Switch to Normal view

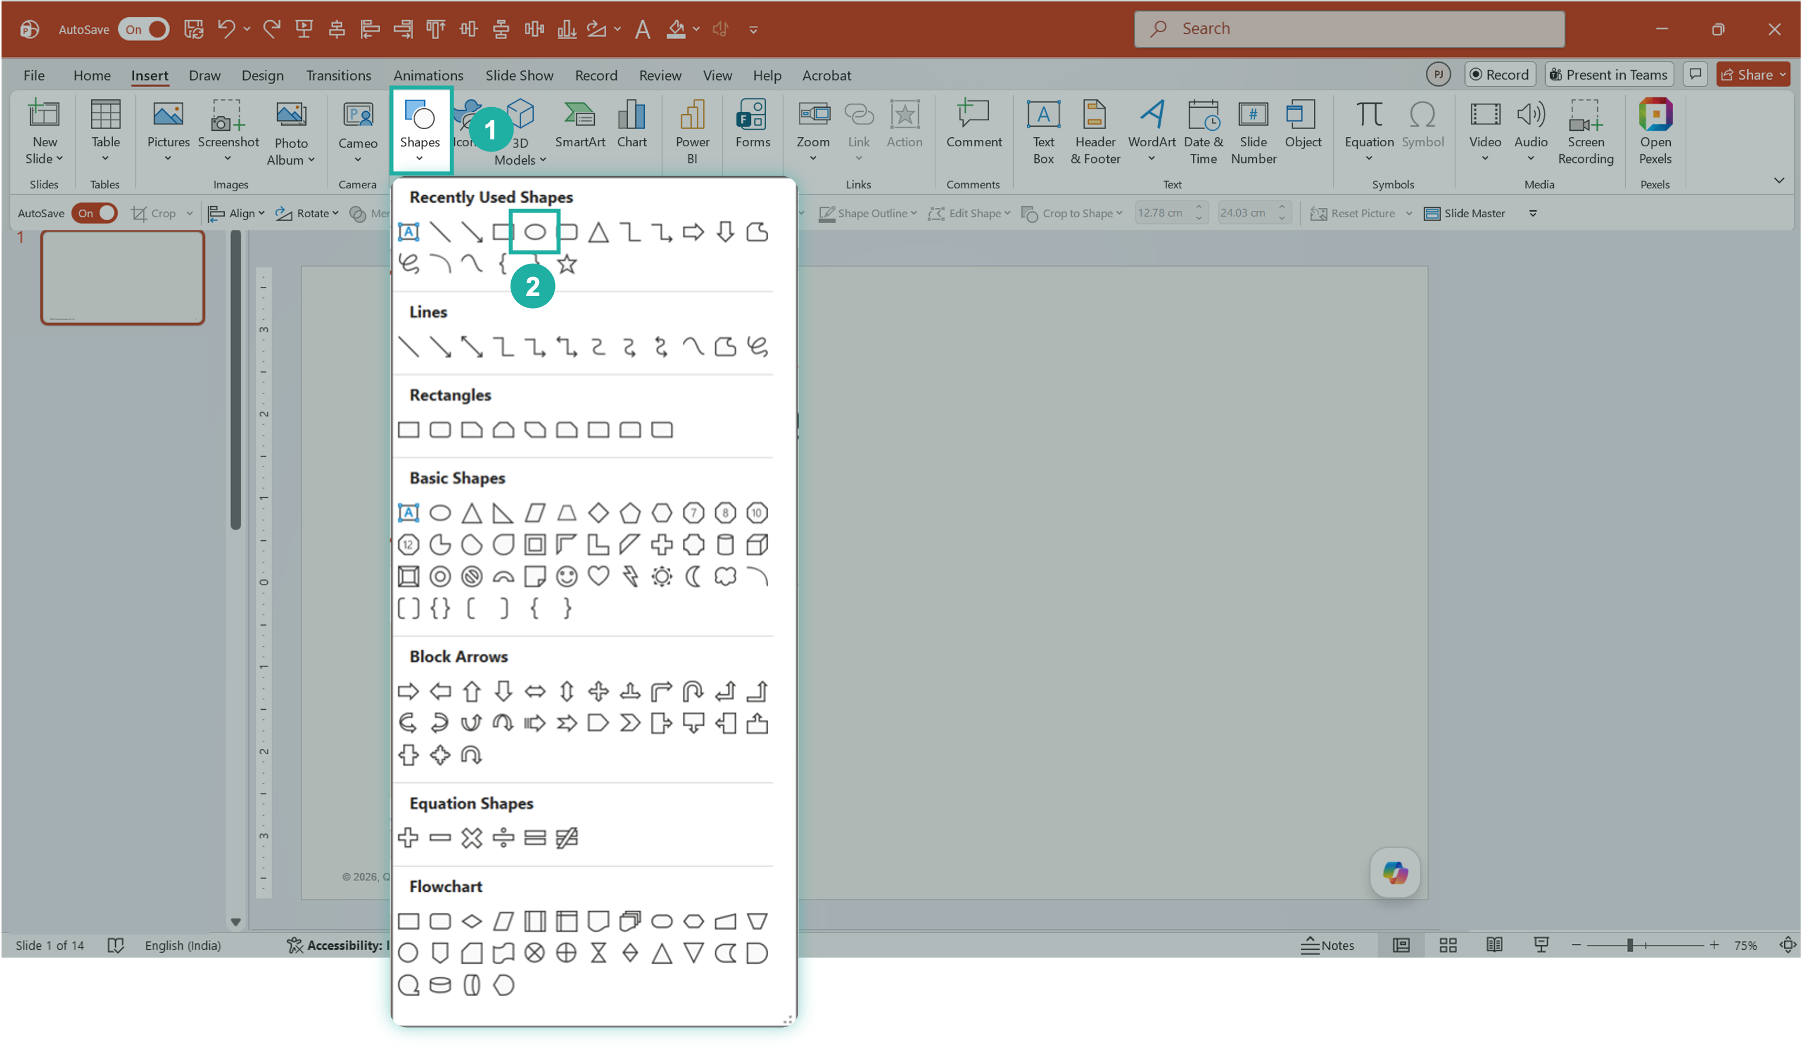tap(1401, 945)
